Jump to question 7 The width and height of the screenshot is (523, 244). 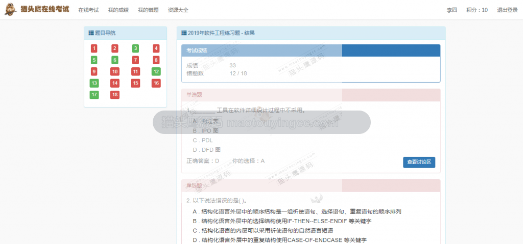(x=135, y=60)
